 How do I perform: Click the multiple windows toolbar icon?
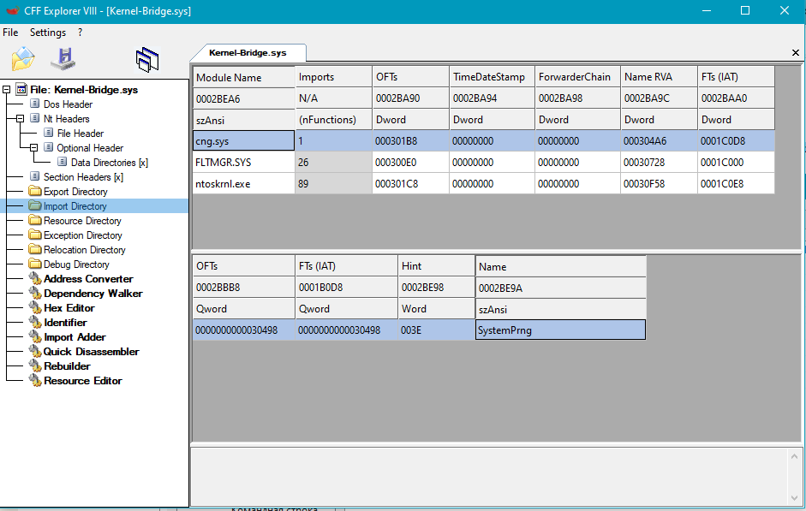coord(147,59)
